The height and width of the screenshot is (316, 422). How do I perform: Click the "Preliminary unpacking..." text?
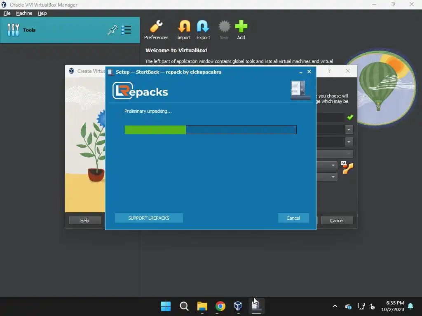tap(148, 111)
